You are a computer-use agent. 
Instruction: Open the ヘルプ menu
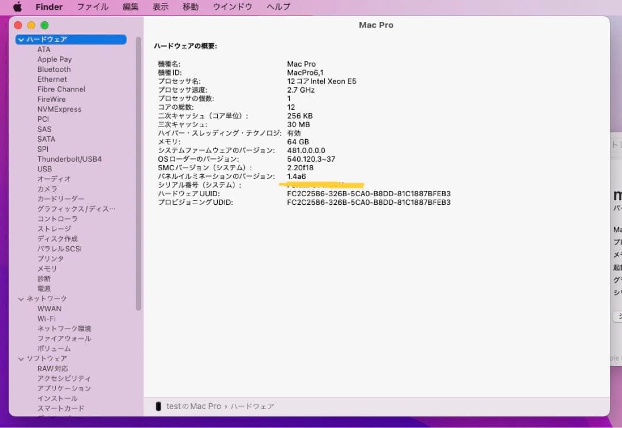(276, 7)
